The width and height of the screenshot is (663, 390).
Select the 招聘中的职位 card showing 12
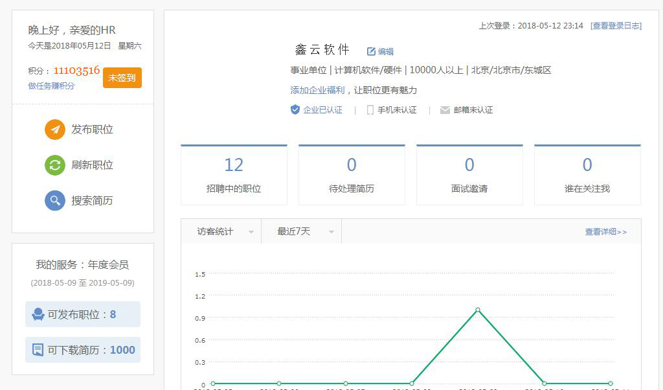[x=234, y=175]
